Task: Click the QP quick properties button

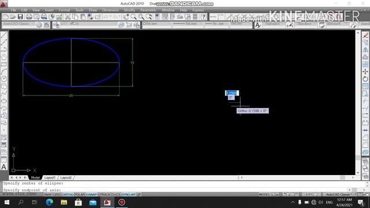Action: pyautogui.click(x=139, y=195)
